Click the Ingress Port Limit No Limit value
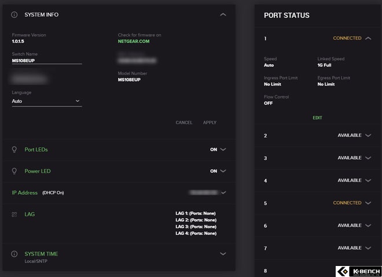The image size is (382, 277). tap(273, 84)
